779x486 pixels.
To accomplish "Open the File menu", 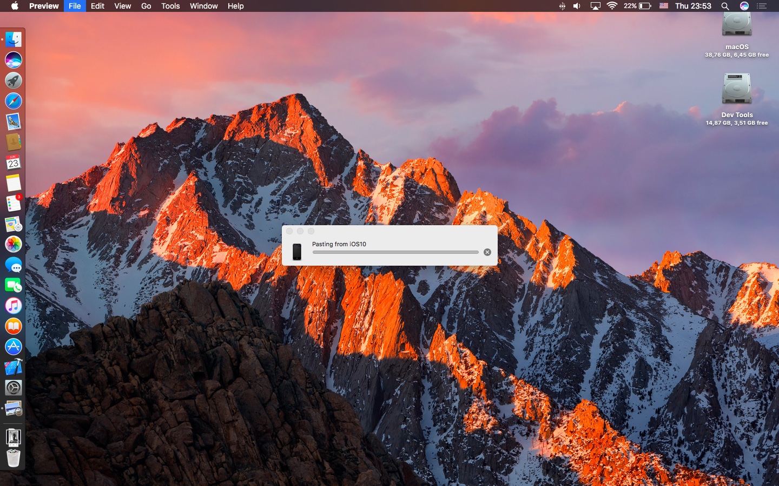I will [x=75, y=6].
